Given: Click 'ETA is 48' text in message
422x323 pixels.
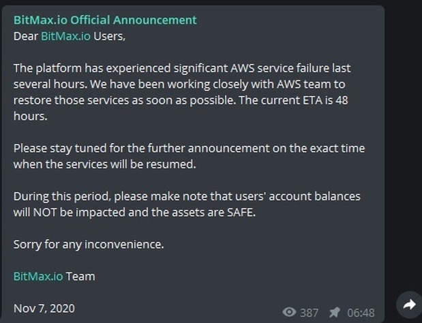Looking at the screenshot, I should [x=325, y=100].
